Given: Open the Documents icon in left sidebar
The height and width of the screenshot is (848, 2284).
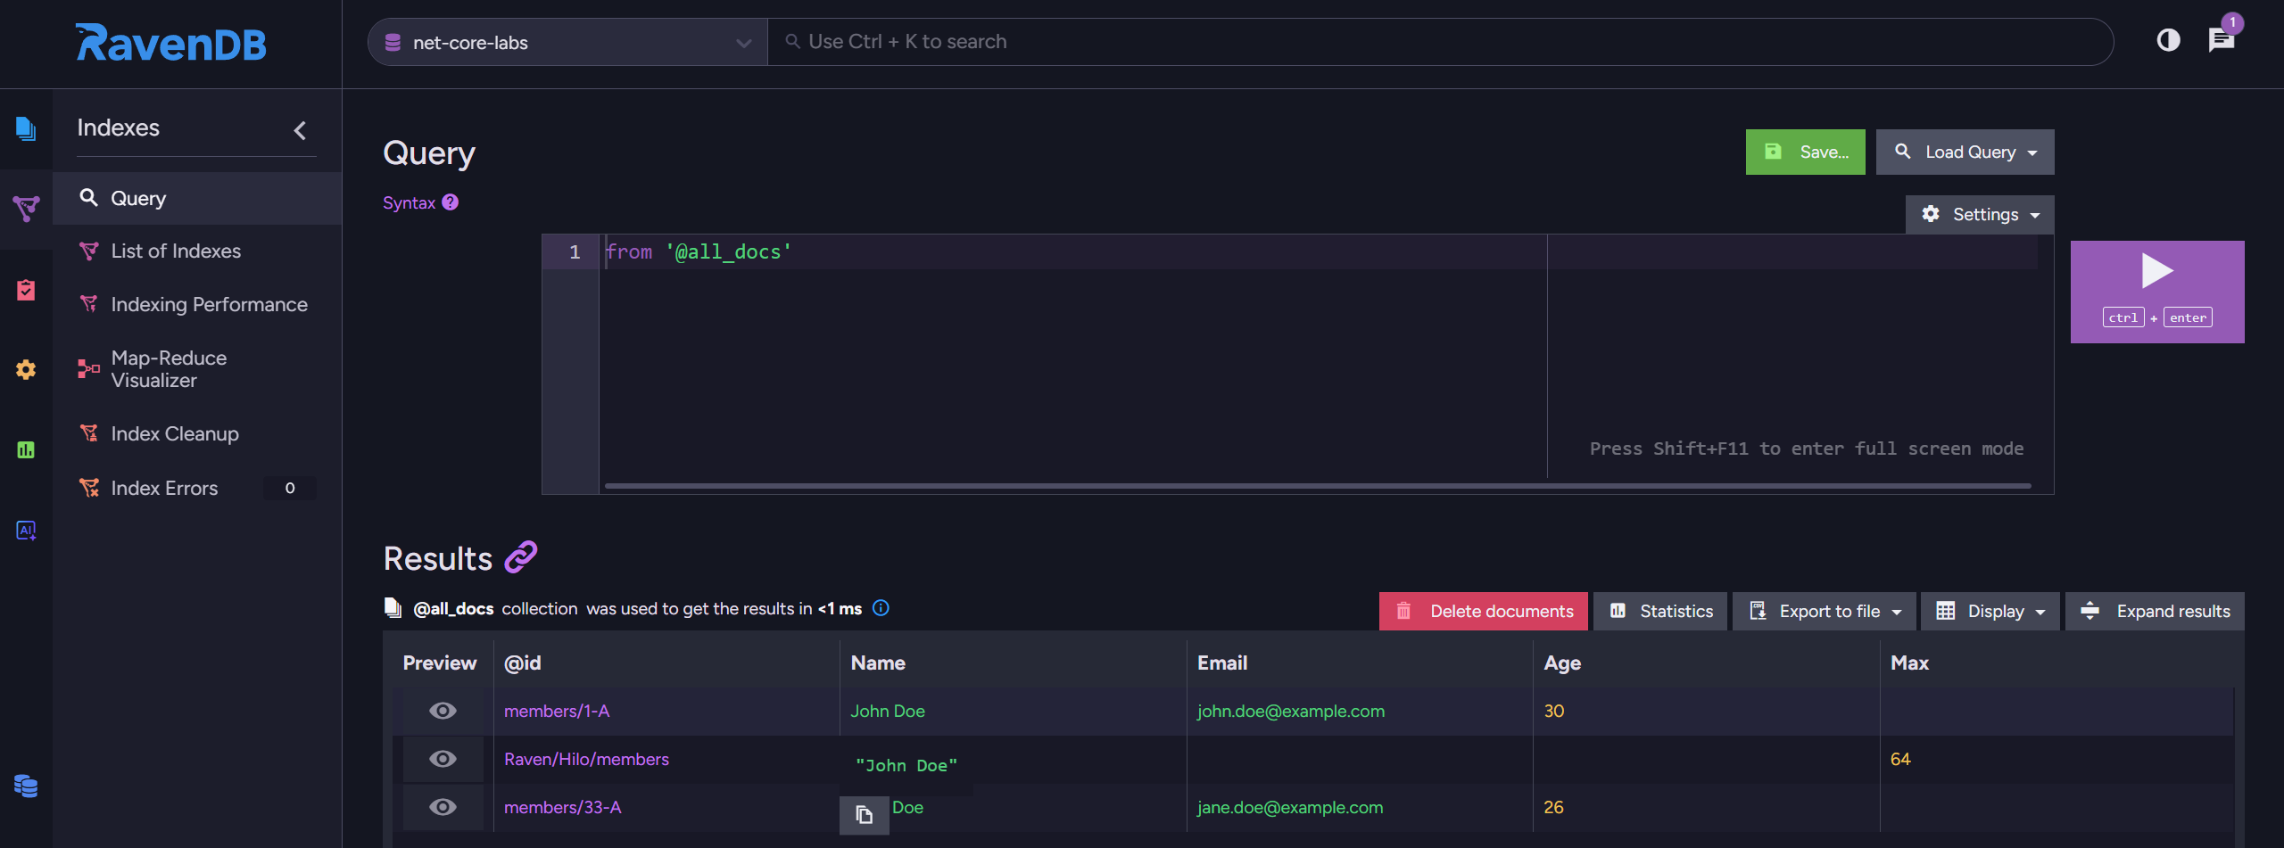Looking at the screenshot, I should (x=25, y=128).
